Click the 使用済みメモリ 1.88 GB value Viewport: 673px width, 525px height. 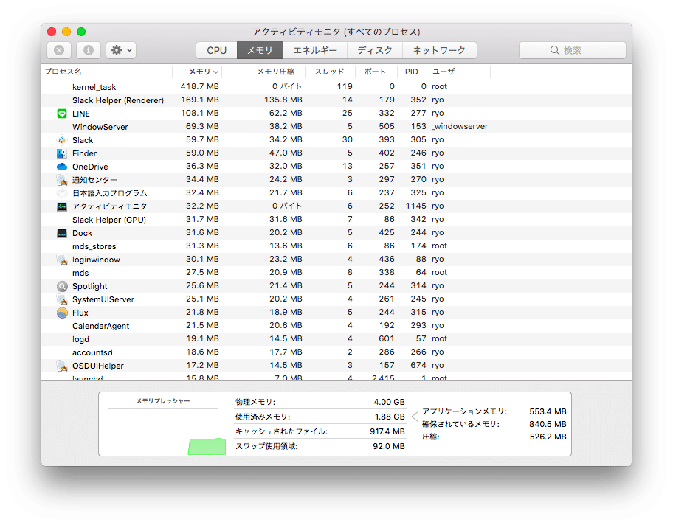tap(390, 417)
